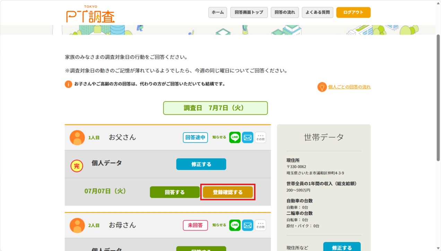Open the ホーム navigation item
The image size is (441, 251).
(x=218, y=12)
